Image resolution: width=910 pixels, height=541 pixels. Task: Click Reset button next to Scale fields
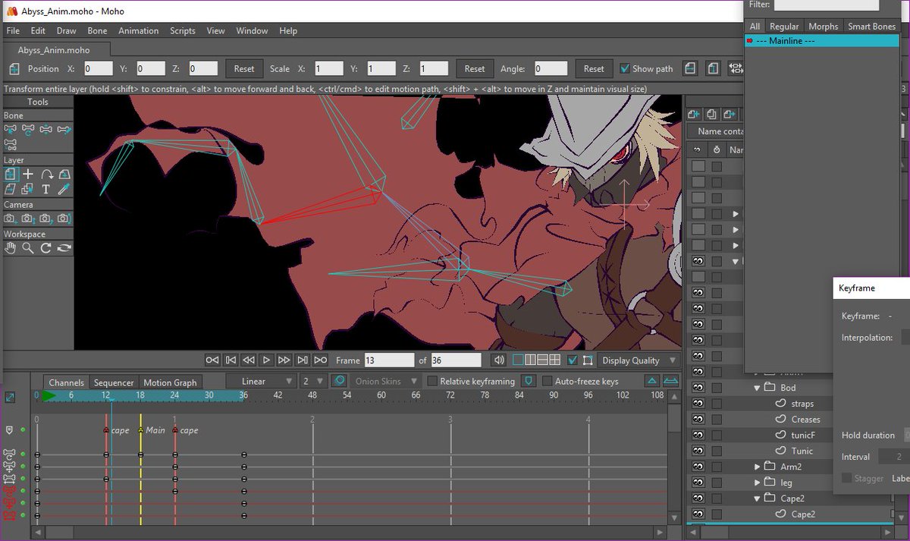[475, 68]
